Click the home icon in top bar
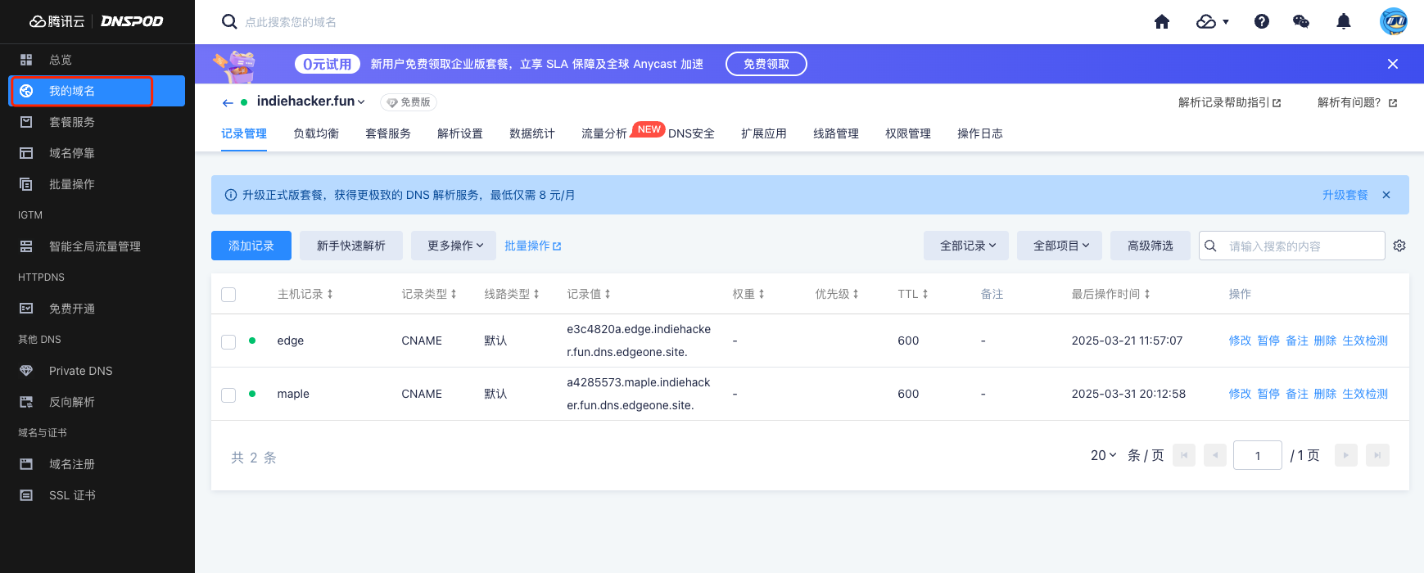The width and height of the screenshot is (1424, 573). (1161, 22)
